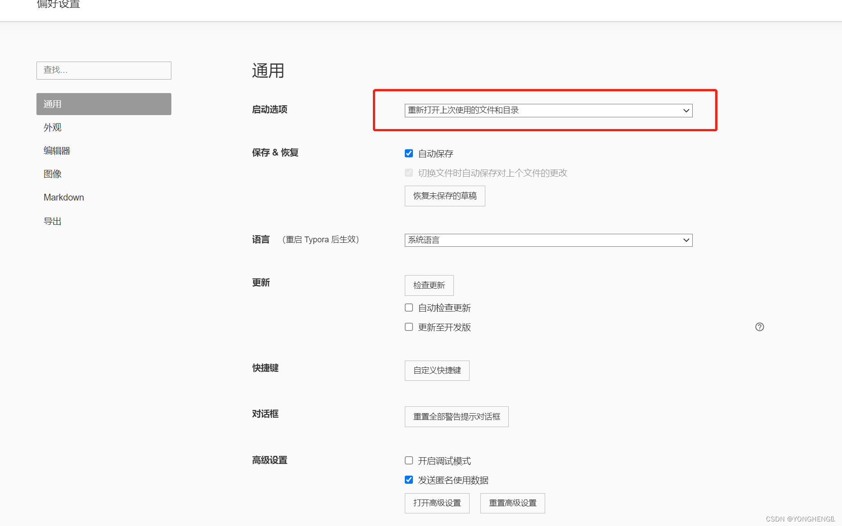Viewport: 842px width, 526px height.
Task: Open 自定义快捷键 button
Action: coord(437,370)
